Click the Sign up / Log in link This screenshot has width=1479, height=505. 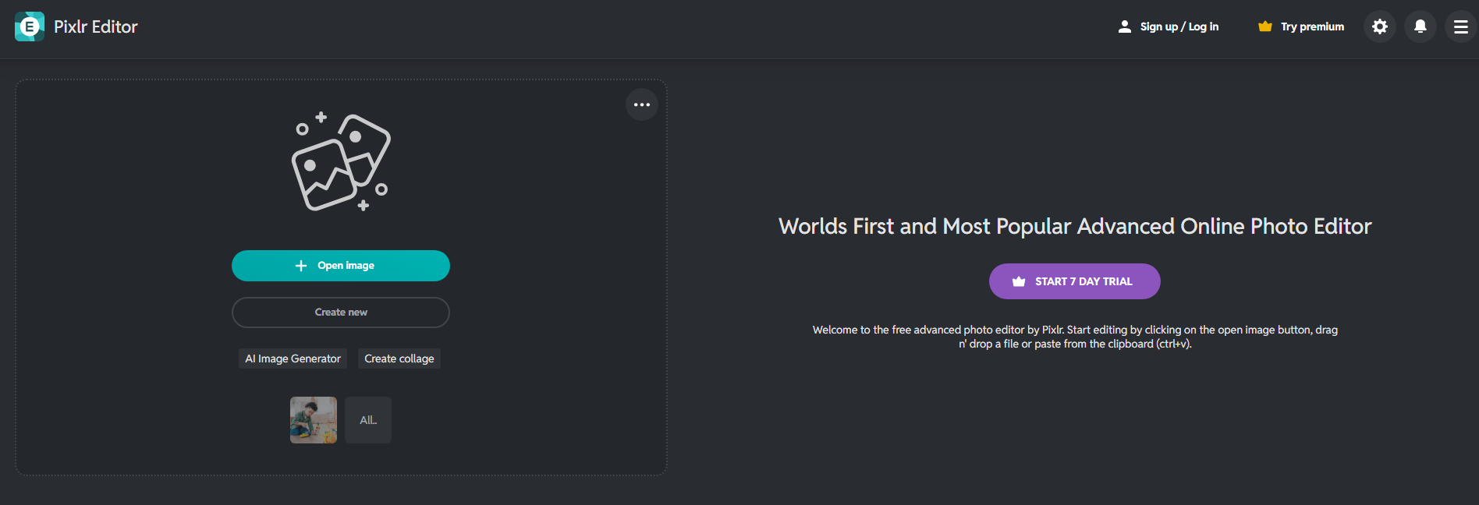tap(1169, 26)
